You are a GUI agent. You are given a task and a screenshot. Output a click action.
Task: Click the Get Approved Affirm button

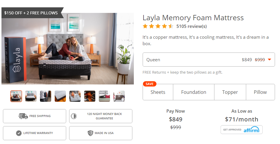241,130
